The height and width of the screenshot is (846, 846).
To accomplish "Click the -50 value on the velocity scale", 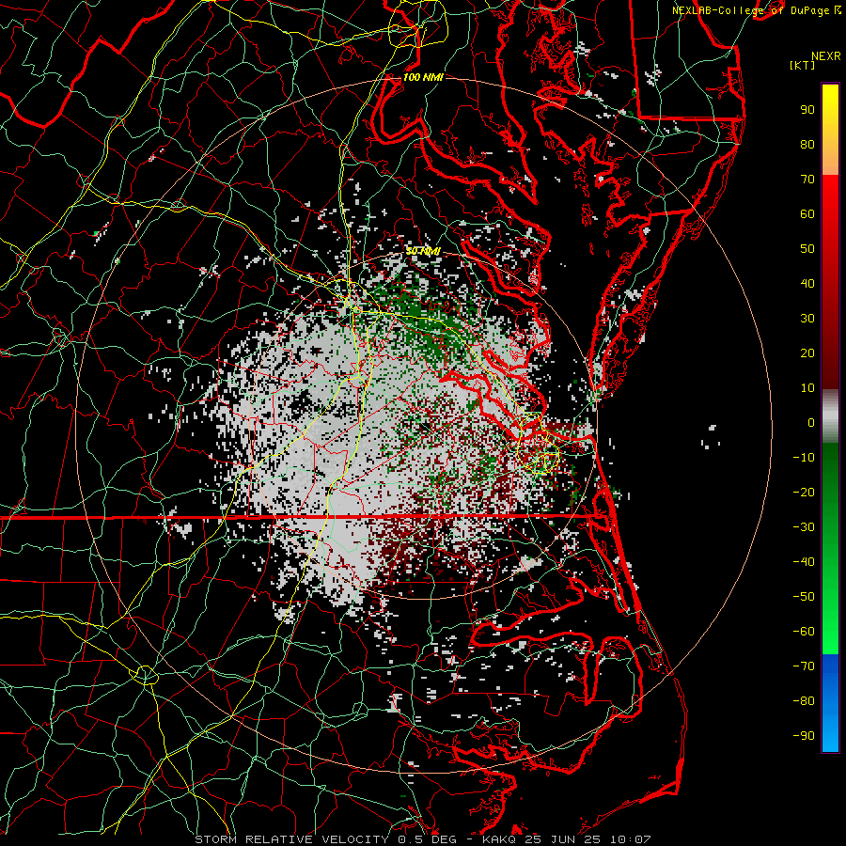I will 804,597.
